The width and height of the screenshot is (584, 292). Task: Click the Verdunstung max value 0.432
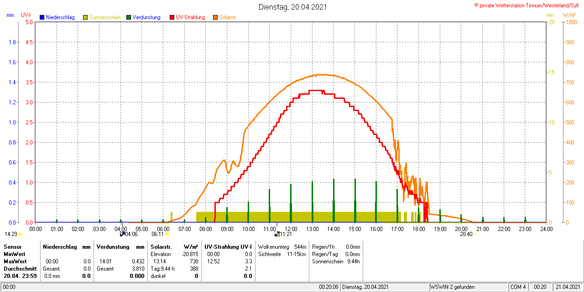tap(138, 261)
